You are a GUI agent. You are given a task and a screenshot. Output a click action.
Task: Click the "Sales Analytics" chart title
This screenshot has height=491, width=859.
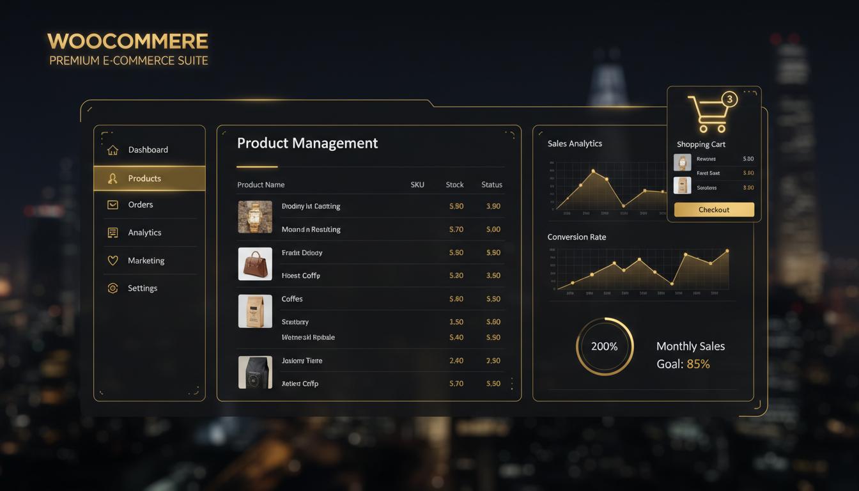(x=575, y=144)
